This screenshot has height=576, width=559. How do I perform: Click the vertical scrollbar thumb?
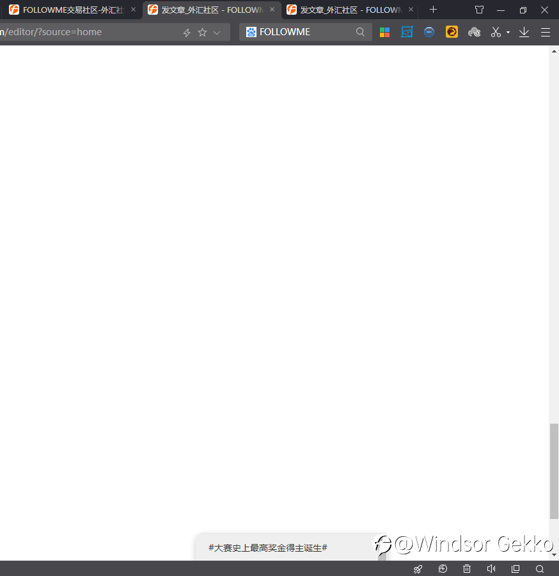point(554,471)
